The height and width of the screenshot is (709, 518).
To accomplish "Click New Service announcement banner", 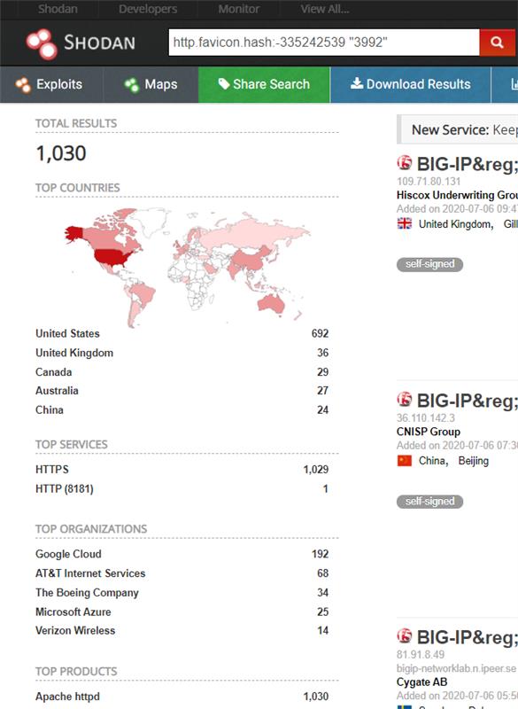I will (x=458, y=129).
